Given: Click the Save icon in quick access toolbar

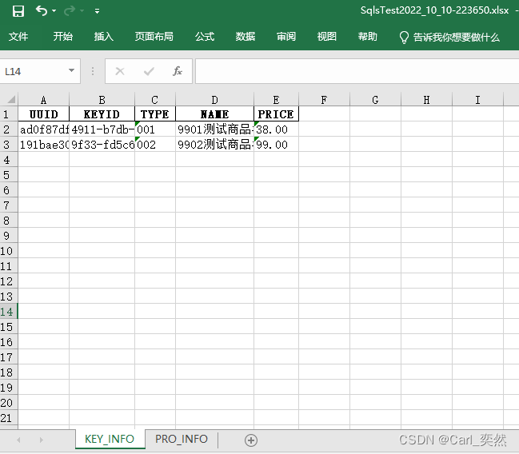Looking at the screenshot, I should (18, 11).
